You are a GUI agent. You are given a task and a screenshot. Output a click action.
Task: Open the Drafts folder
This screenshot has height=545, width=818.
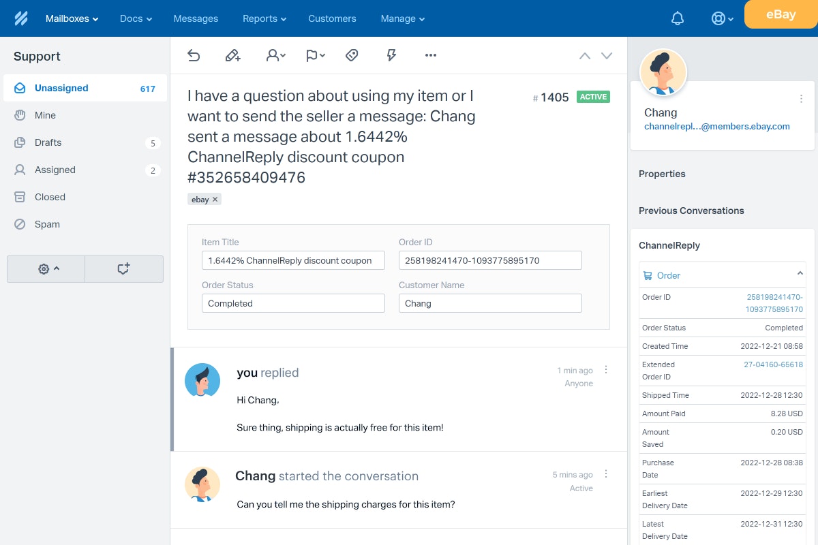click(85, 142)
